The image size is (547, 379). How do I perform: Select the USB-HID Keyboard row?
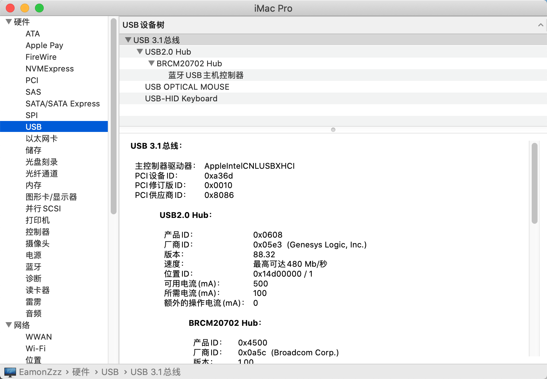(333, 98)
